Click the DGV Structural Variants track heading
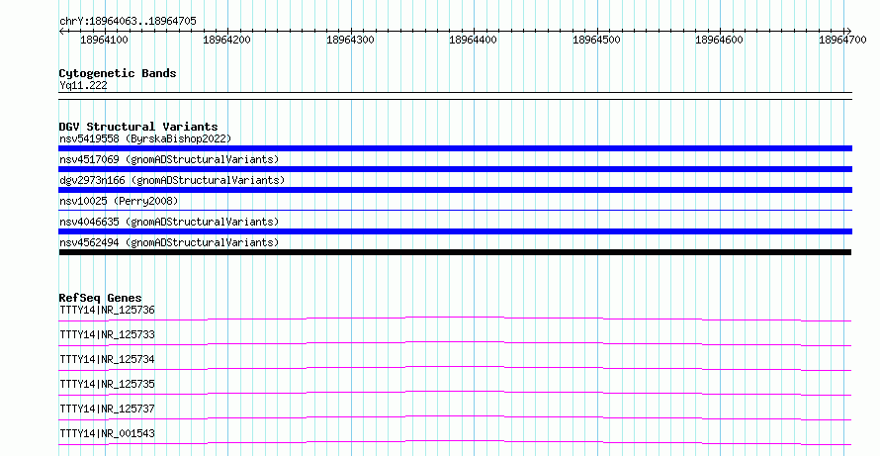The width and height of the screenshot is (880, 456). click(138, 127)
